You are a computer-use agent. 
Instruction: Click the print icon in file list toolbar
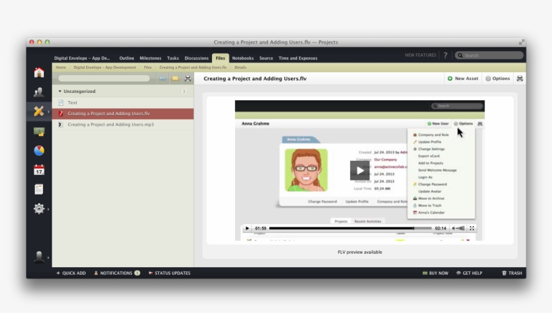click(188, 78)
